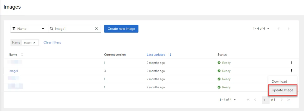Go to previous page in bottom pagination

coord(255,100)
